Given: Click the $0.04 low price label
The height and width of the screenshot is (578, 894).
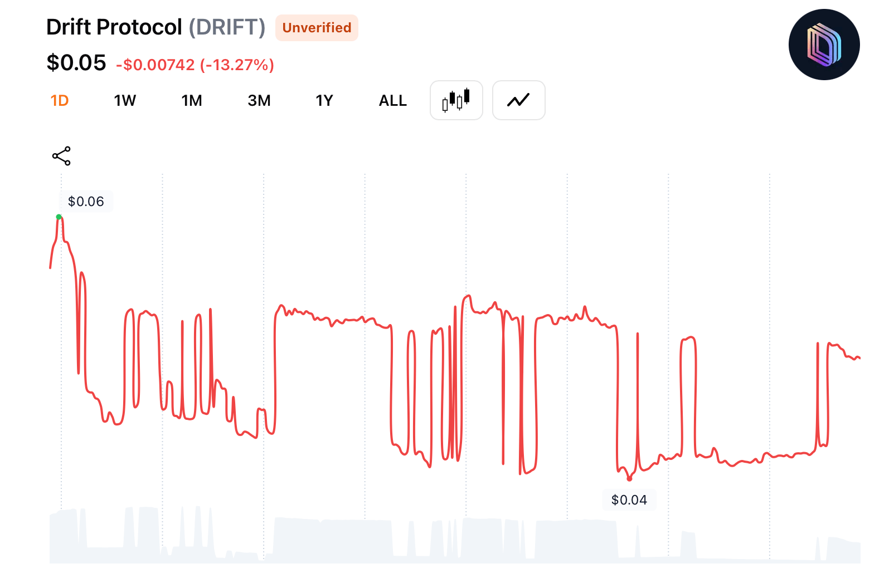Looking at the screenshot, I should tap(629, 499).
